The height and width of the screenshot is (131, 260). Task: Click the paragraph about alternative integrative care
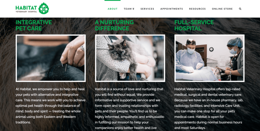click(51, 106)
